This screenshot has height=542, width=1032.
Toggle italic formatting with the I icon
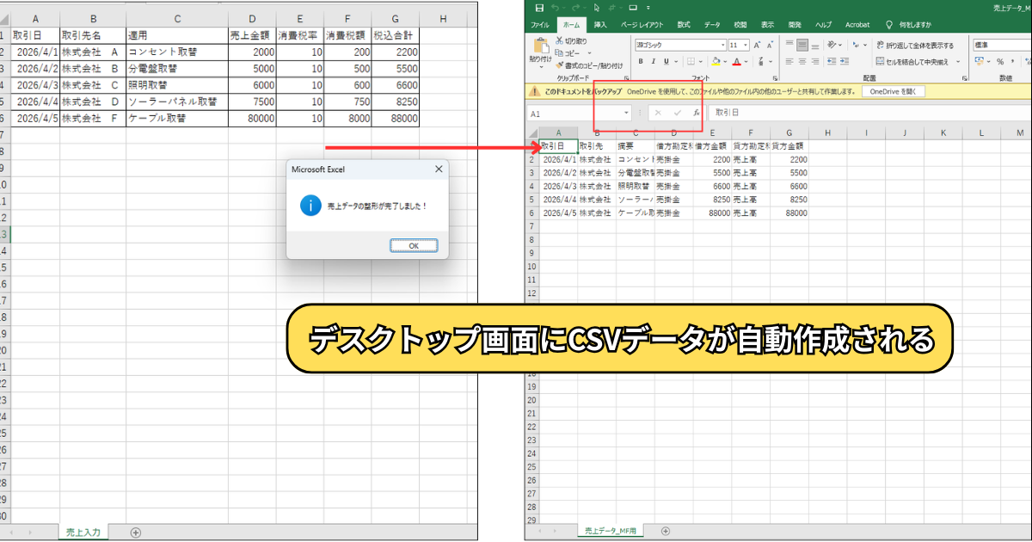(x=653, y=61)
